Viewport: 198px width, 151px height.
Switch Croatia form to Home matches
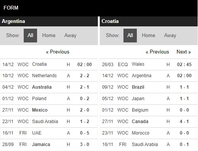(x=148, y=36)
